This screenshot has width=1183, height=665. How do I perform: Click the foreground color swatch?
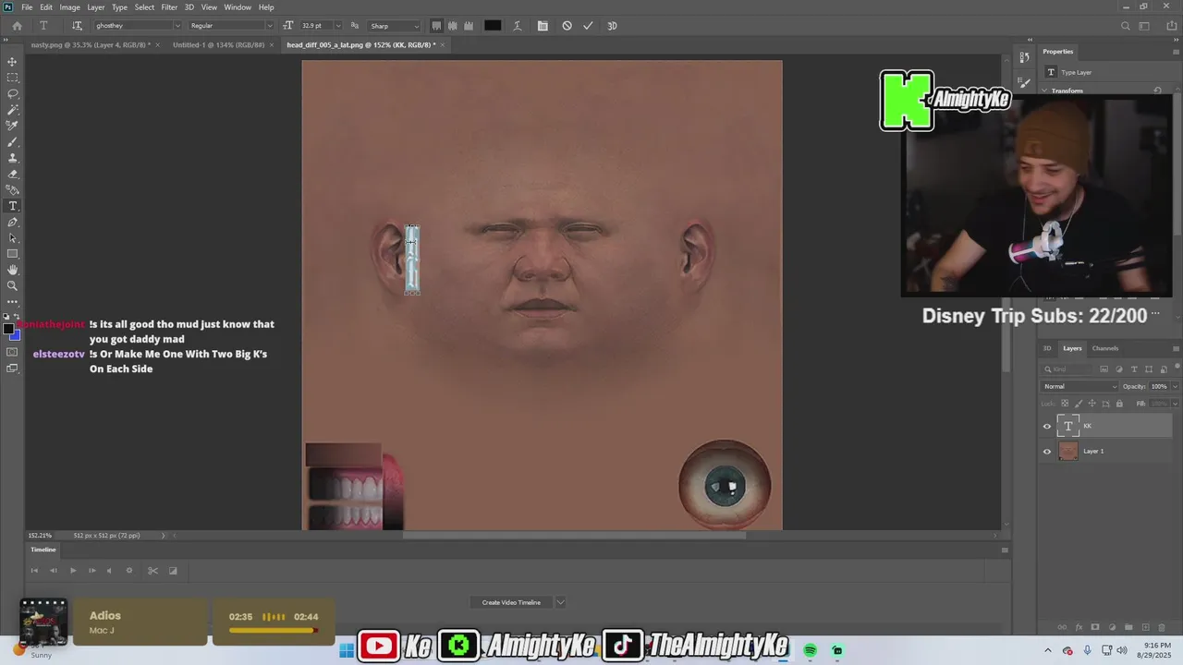pos(8,329)
